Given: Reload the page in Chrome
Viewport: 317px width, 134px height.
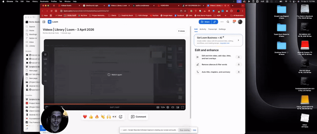Looking at the screenshot, I should [x=52, y=11].
